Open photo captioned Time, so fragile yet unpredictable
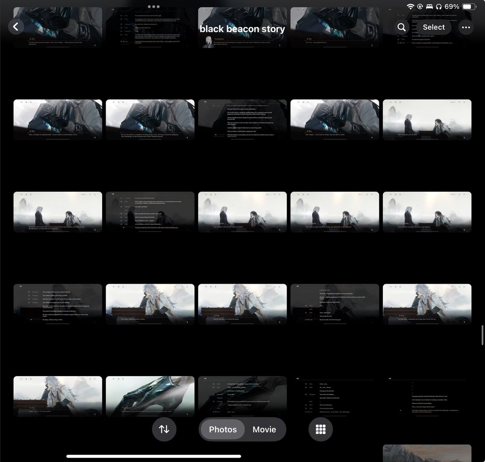This screenshot has height=462, width=485. pos(58,120)
